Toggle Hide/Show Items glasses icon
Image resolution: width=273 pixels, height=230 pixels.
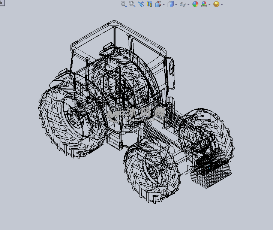tap(183, 4)
